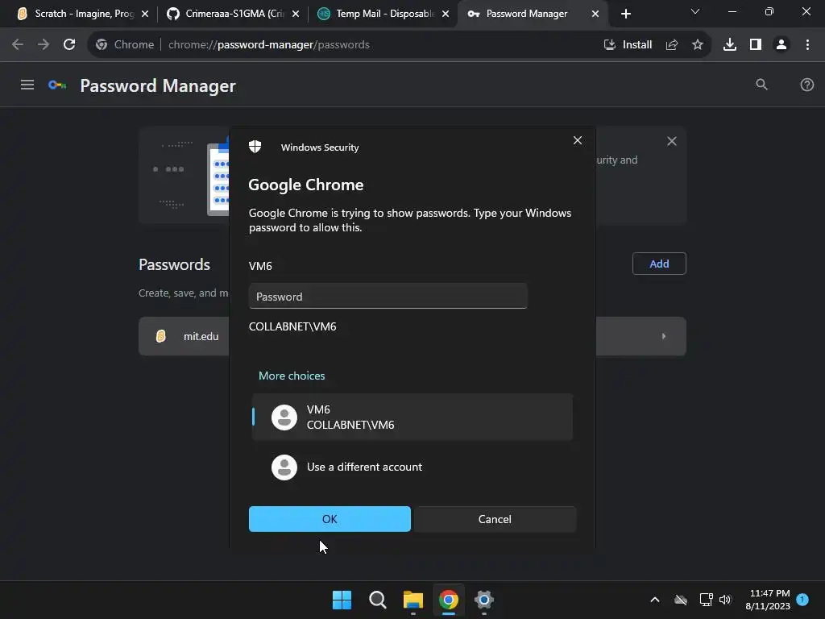Focus the Windows Password input field

point(388,297)
